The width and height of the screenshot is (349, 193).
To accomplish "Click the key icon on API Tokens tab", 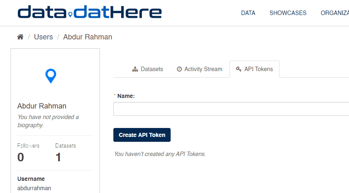I will (239, 69).
